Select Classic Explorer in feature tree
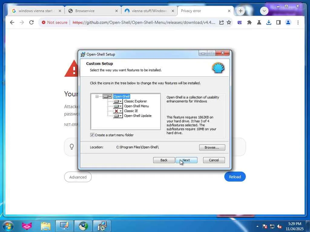The height and width of the screenshot is (232, 310). [135, 101]
